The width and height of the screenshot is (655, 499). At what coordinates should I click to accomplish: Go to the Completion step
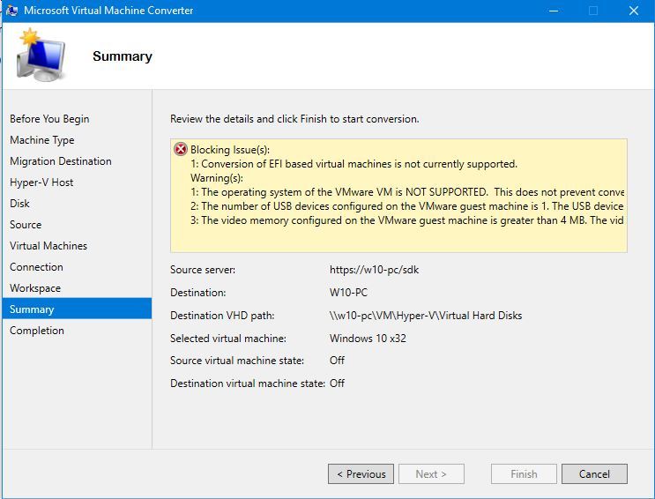[x=37, y=331]
